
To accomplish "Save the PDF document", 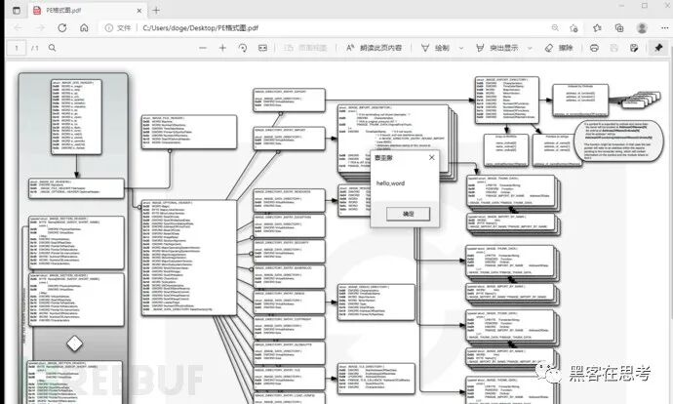I will (614, 48).
